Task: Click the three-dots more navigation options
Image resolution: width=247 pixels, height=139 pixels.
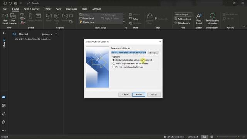Action: (4, 131)
